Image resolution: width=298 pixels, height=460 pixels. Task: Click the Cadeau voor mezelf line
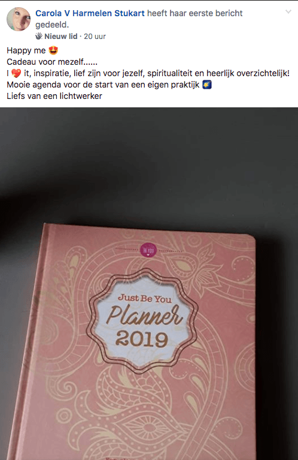click(x=52, y=62)
